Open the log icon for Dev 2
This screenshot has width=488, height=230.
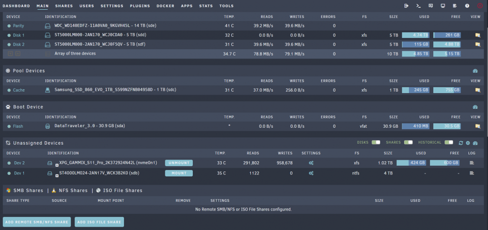click(472, 163)
